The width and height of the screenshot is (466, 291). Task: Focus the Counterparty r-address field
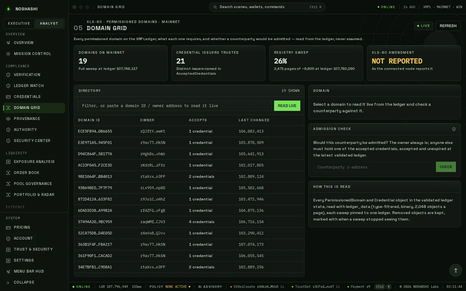click(373, 167)
